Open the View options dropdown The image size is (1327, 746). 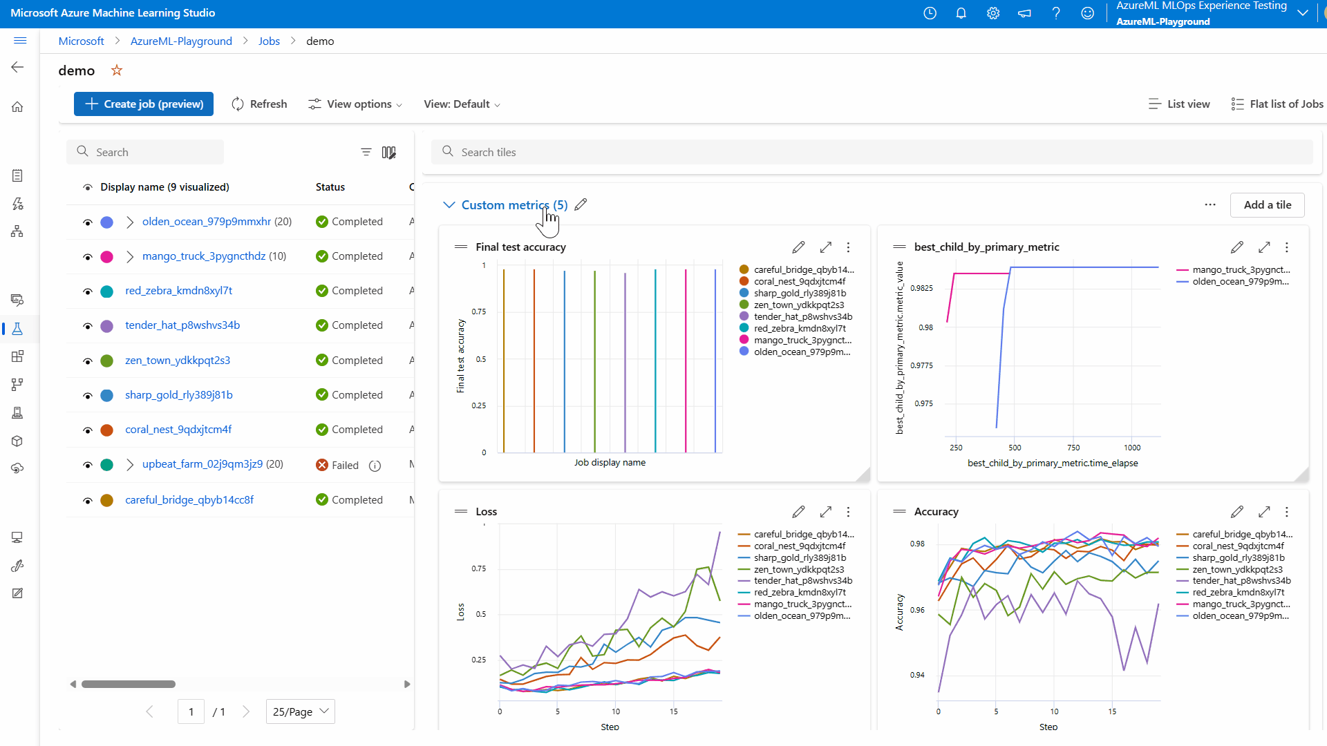(x=355, y=104)
